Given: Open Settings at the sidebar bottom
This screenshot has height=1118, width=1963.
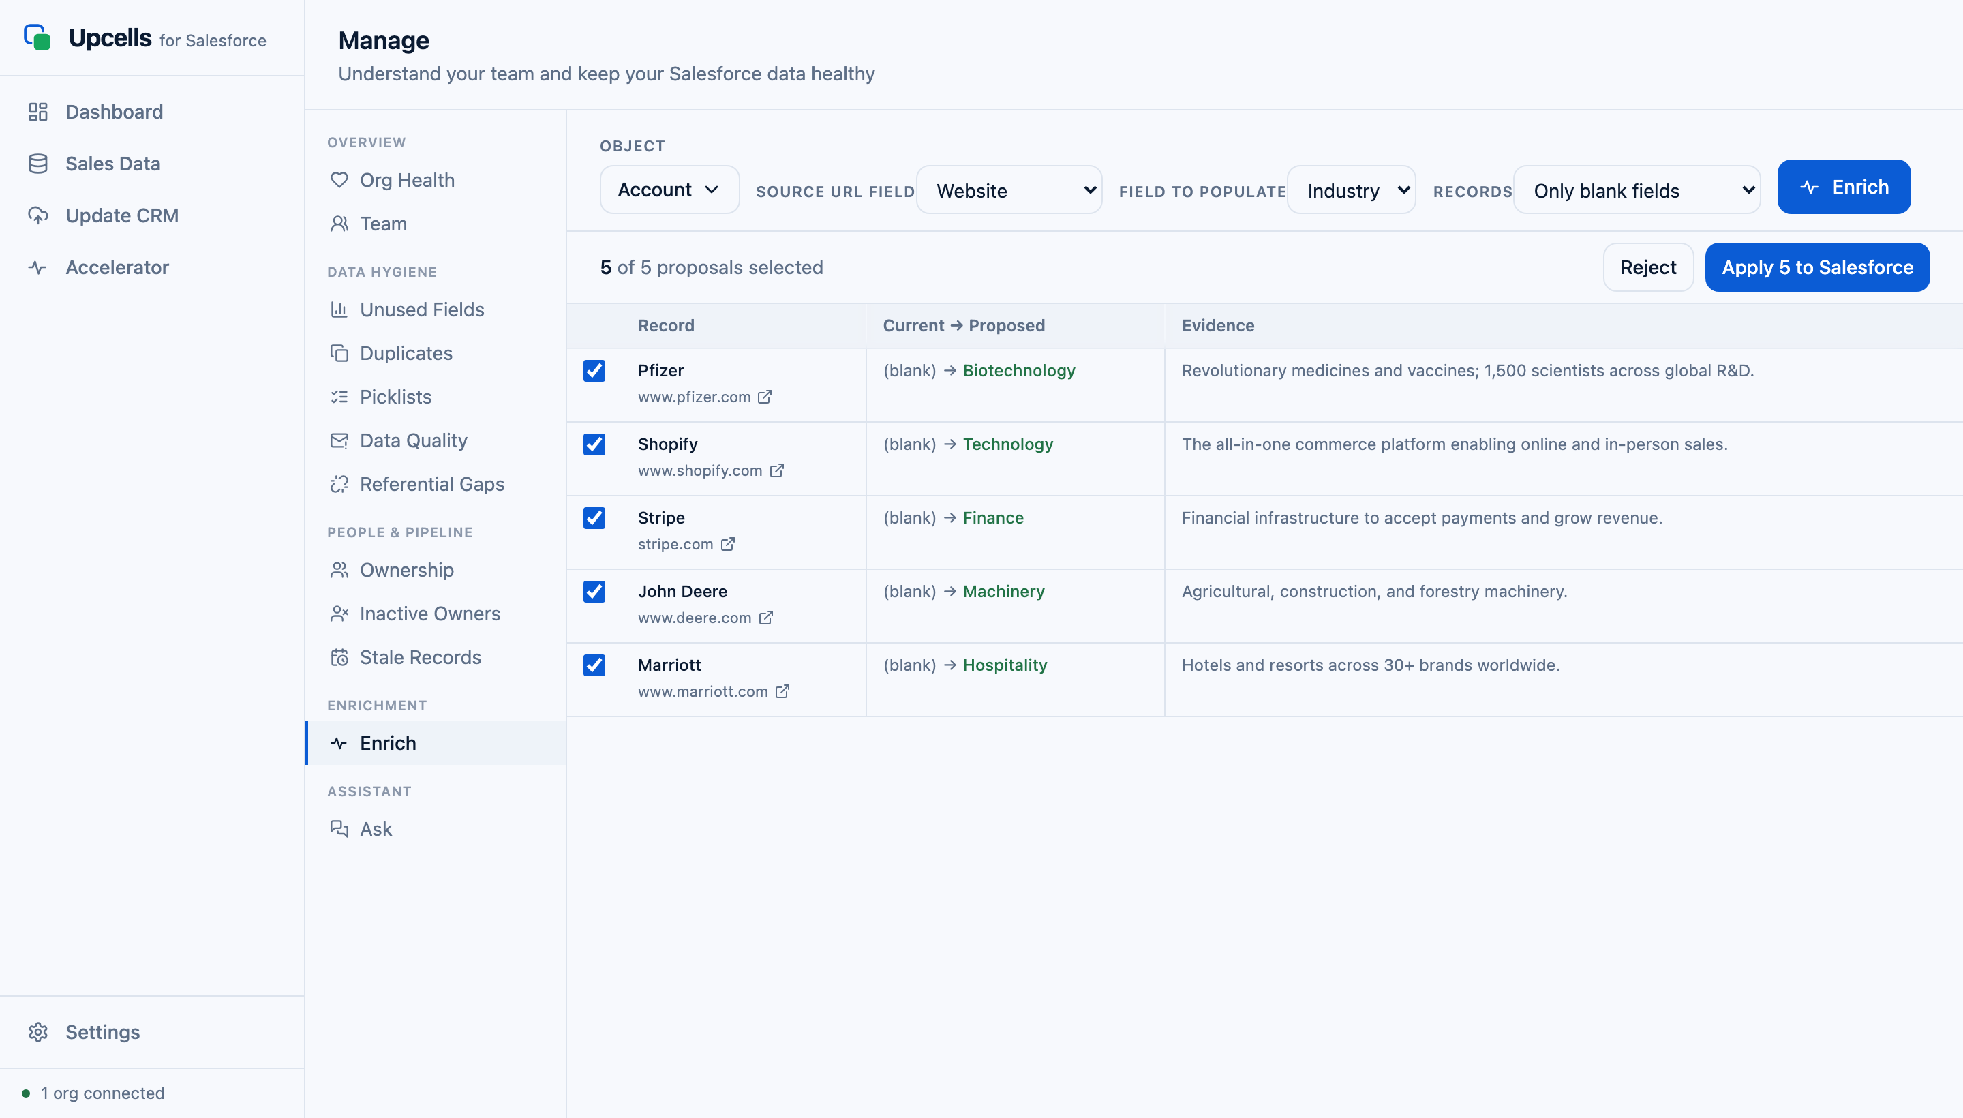Looking at the screenshot, I should pos(152,1032).
